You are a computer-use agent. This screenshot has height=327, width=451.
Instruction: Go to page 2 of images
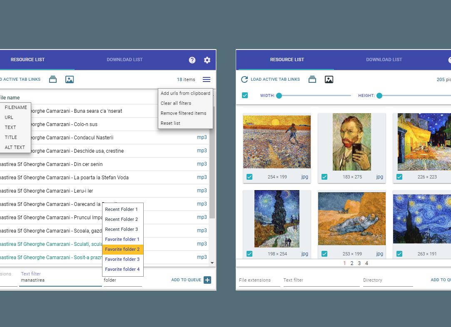click(352, 263)
